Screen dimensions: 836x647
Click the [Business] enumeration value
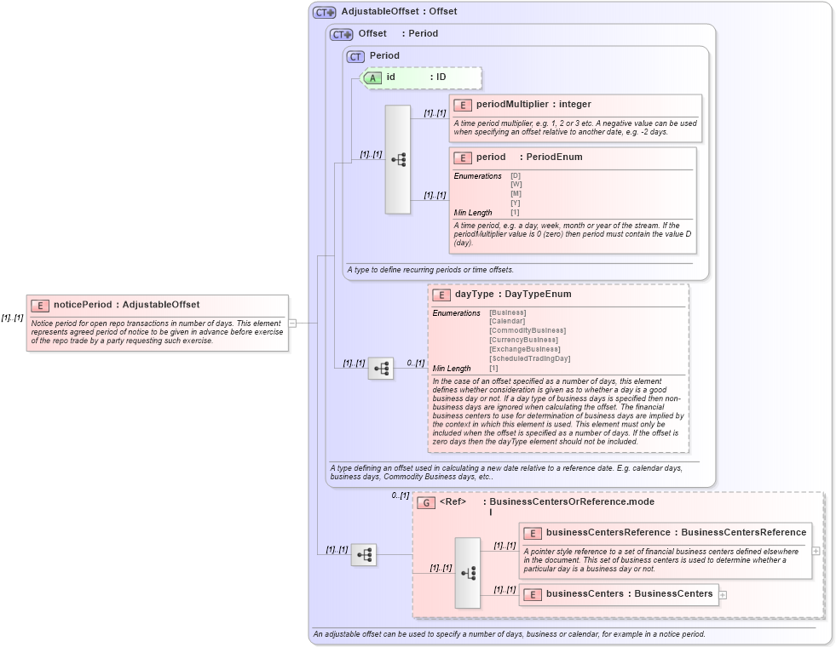tap(508, 312)
